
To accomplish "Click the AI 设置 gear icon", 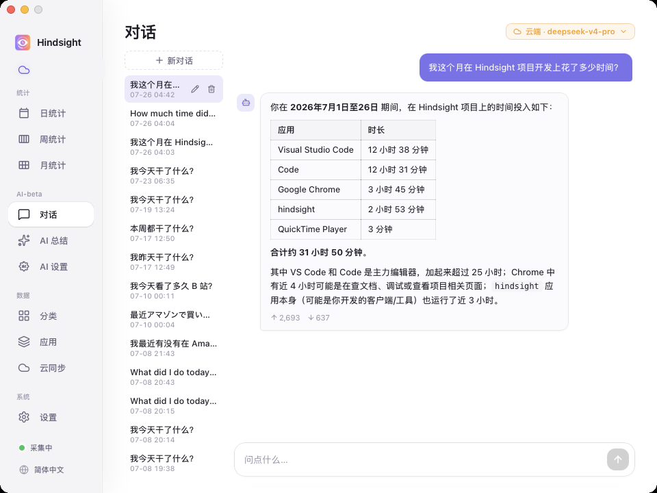I will (x=24, y=266).
